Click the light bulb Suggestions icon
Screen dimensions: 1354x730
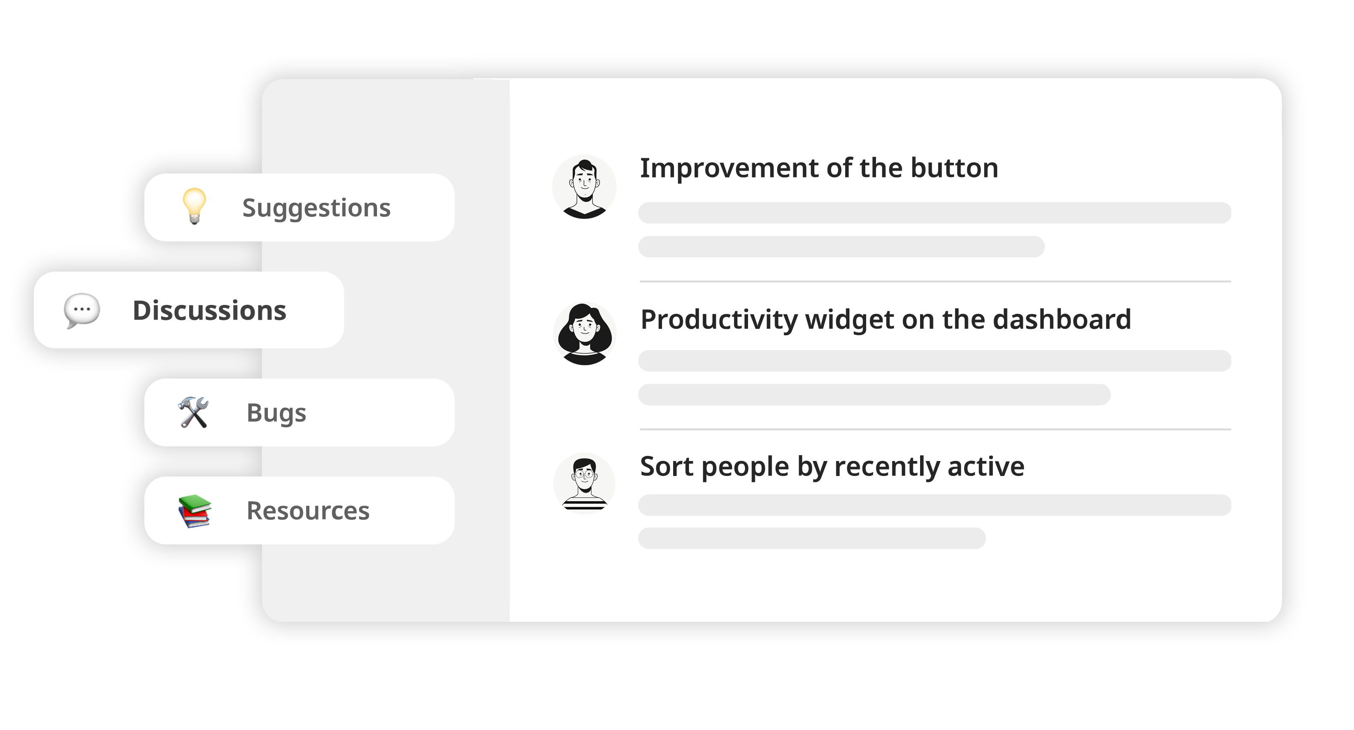(194, 206)
